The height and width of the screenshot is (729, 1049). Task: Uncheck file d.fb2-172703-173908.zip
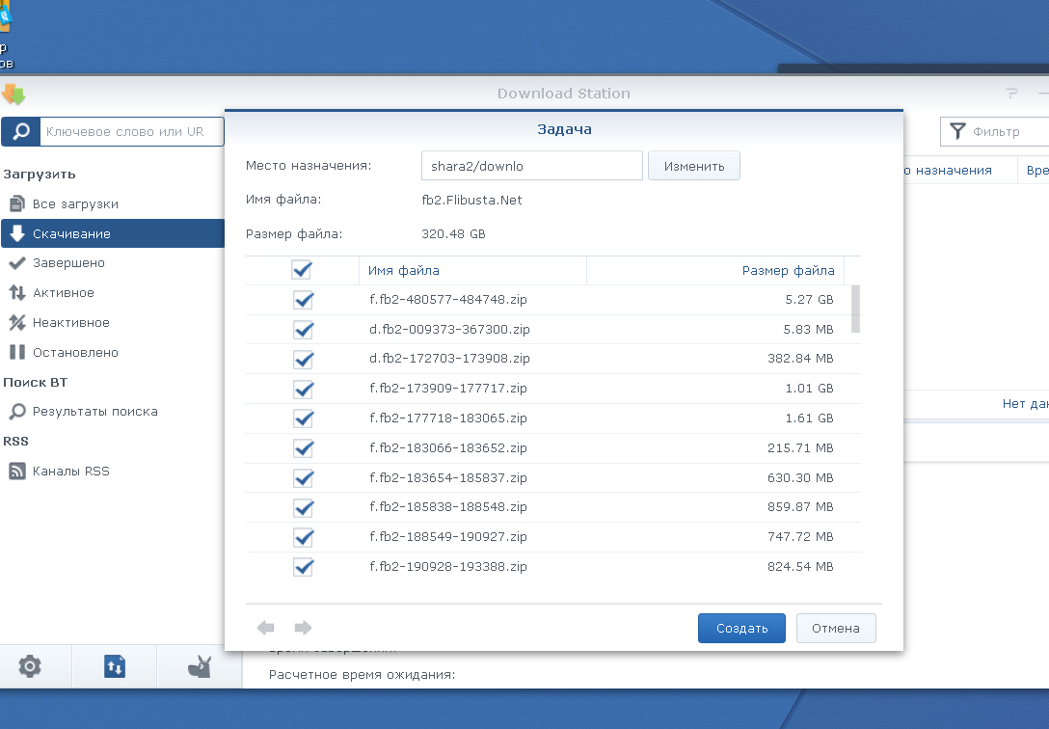[304, 359]
